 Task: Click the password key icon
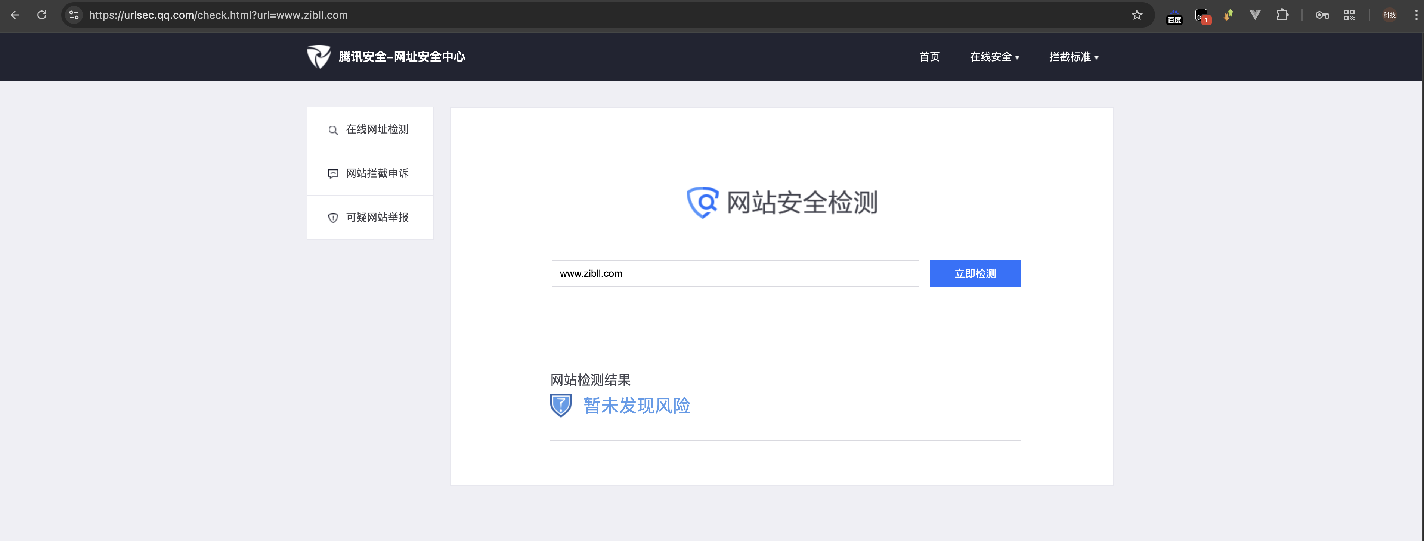click(1322, 15)
